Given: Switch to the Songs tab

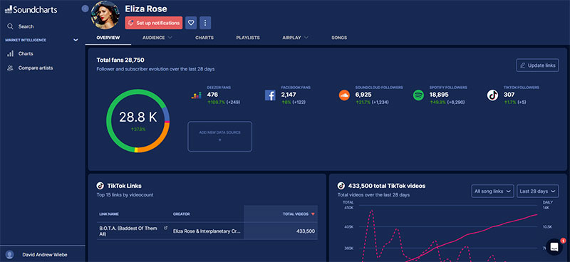Looking at the screenshot, I should coord(339,38).
